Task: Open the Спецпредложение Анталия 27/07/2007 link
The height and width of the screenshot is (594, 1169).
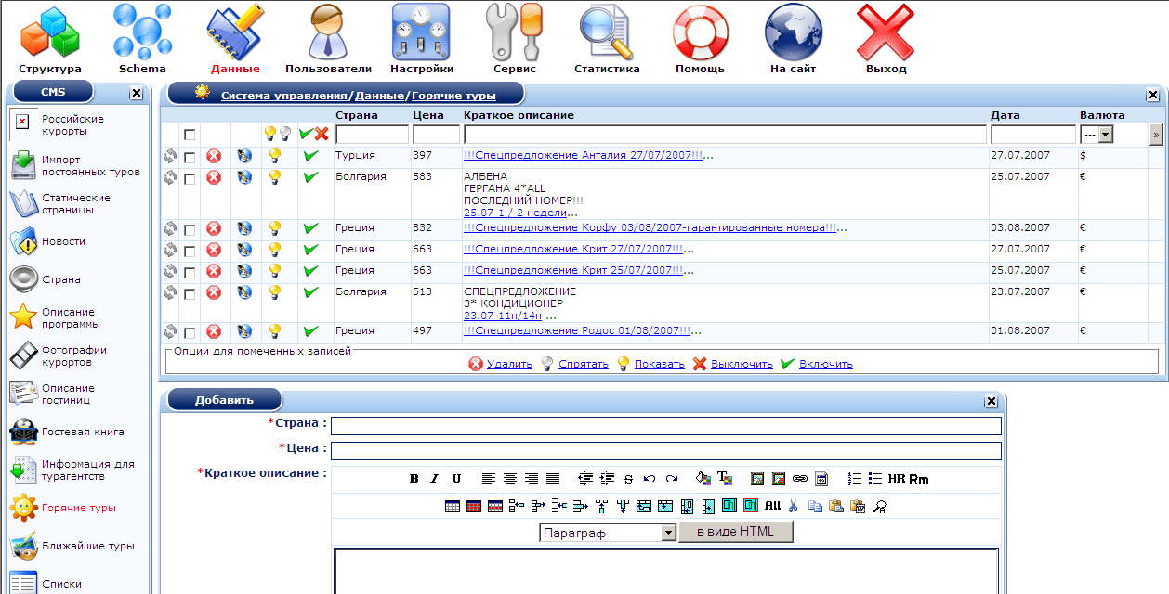Action: point(583,155)
